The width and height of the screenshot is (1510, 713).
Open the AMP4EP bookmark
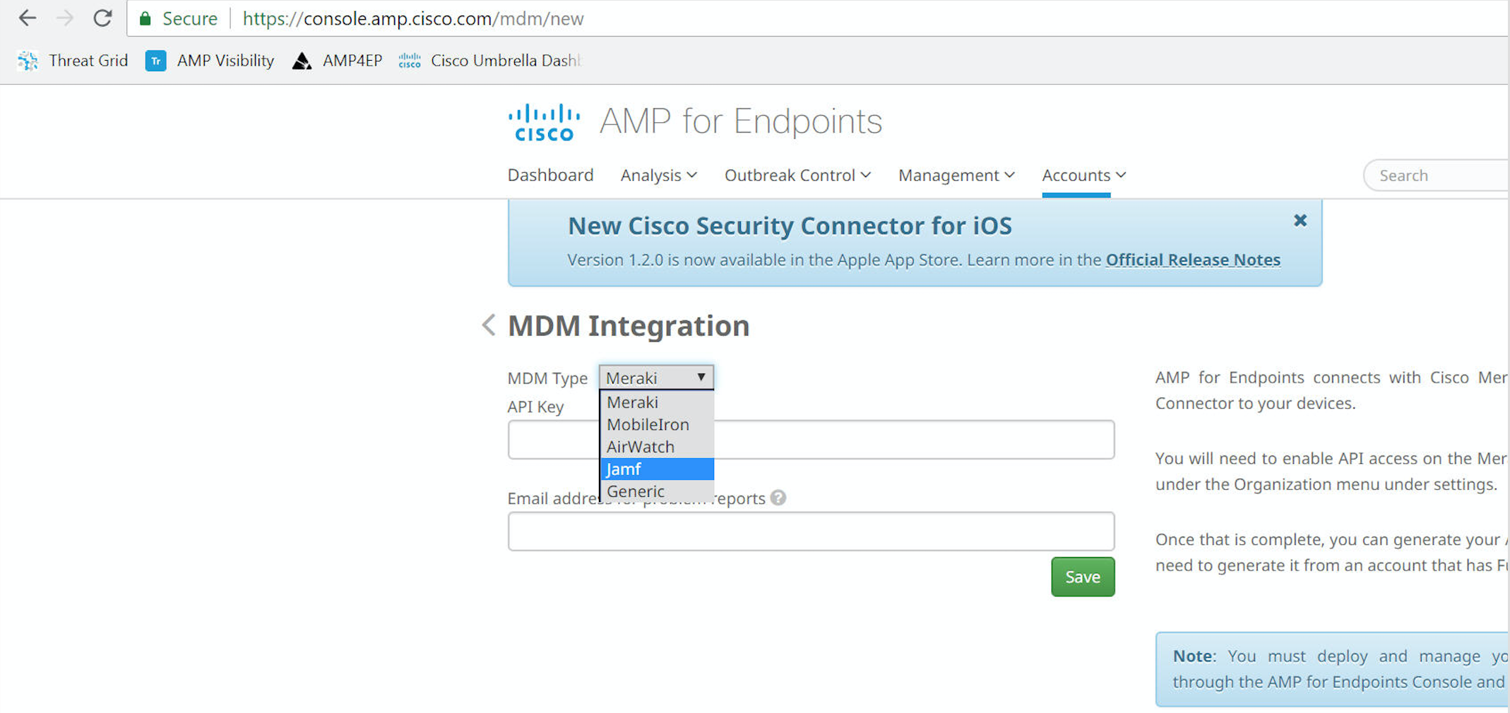[x=338, y=61]
